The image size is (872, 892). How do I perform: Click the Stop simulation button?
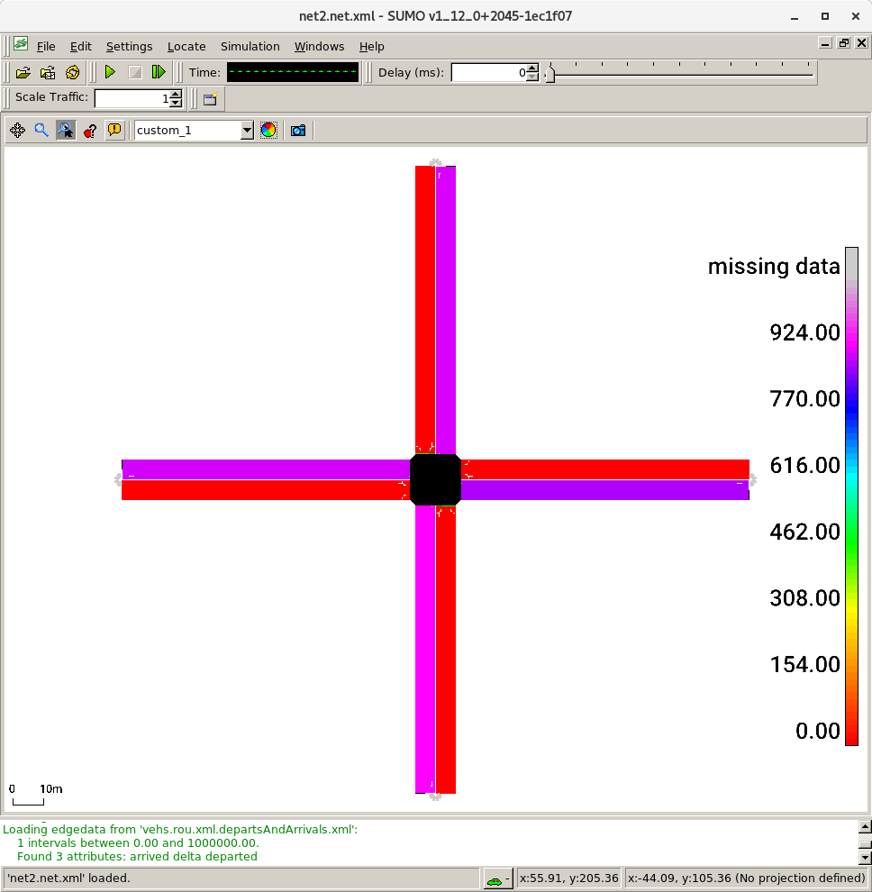pos(135,72)
